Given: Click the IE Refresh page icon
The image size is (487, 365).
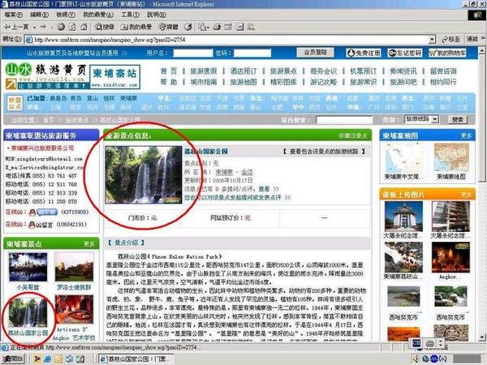Looking at the screenshot, I should coord(72,27).
